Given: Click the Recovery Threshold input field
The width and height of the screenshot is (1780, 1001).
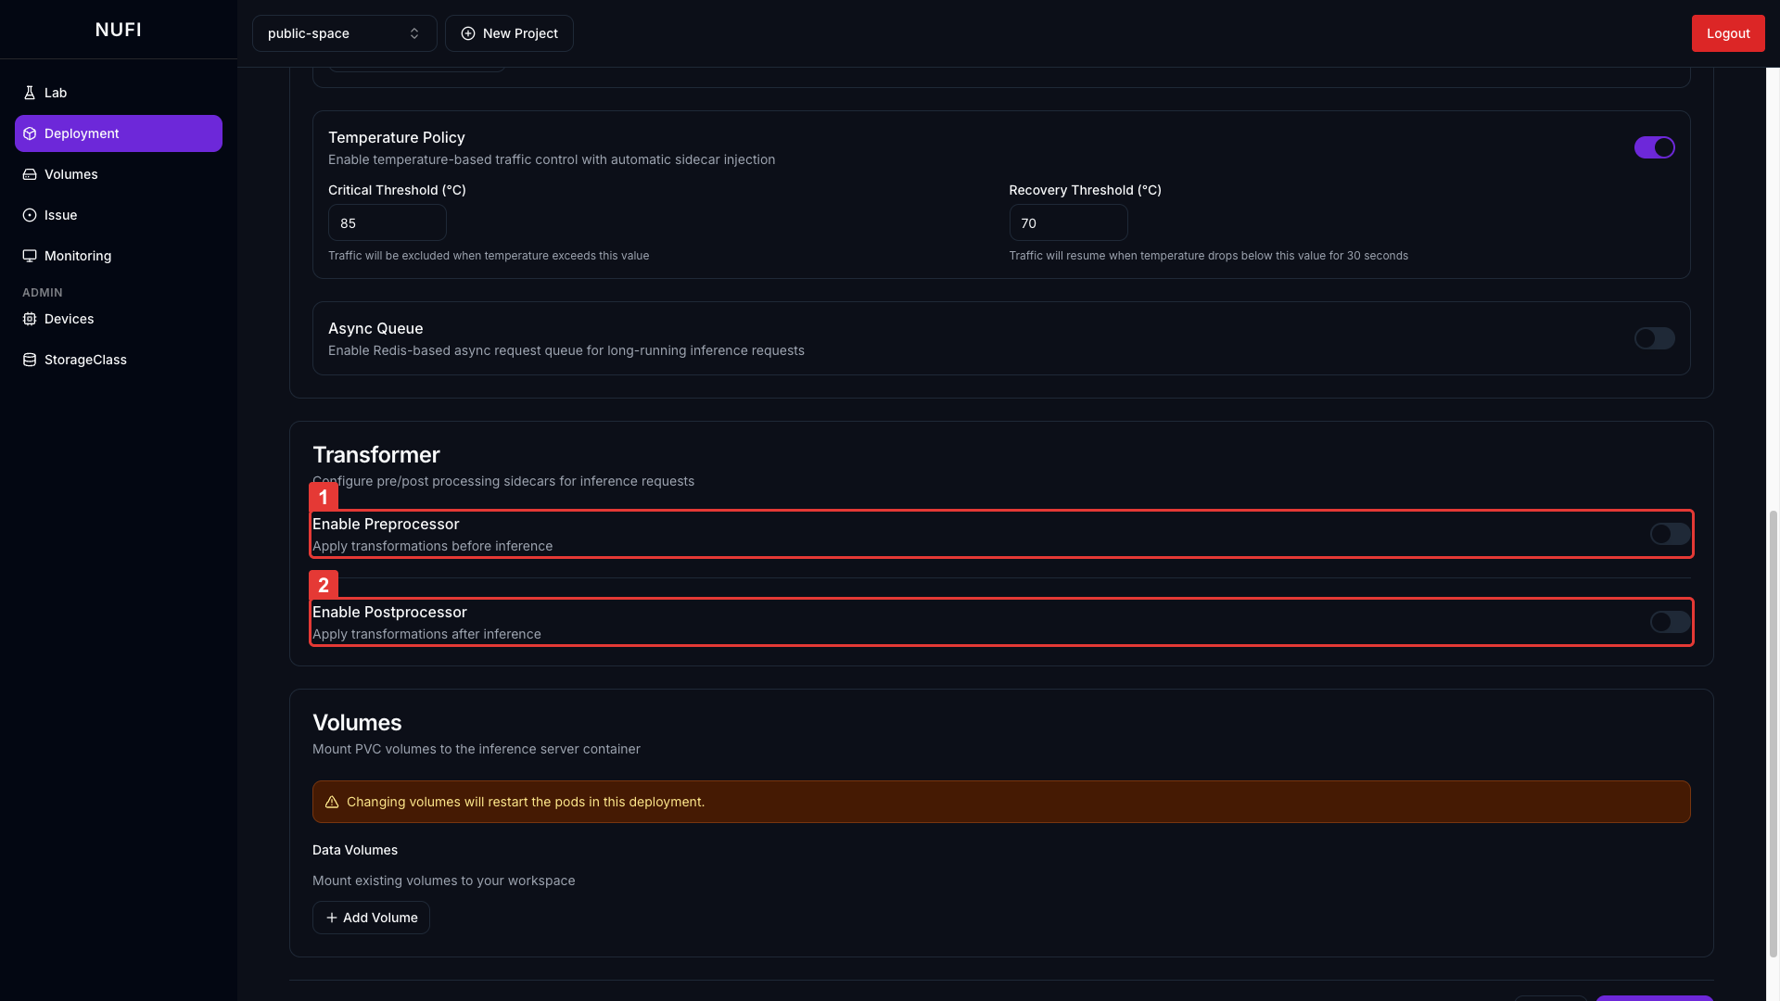Looking at the screenshot, I should coord(1067,223).
